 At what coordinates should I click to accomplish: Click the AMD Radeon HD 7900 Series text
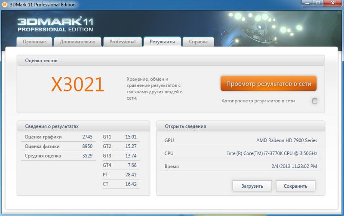pyautogui.click(x=287, y=140)
